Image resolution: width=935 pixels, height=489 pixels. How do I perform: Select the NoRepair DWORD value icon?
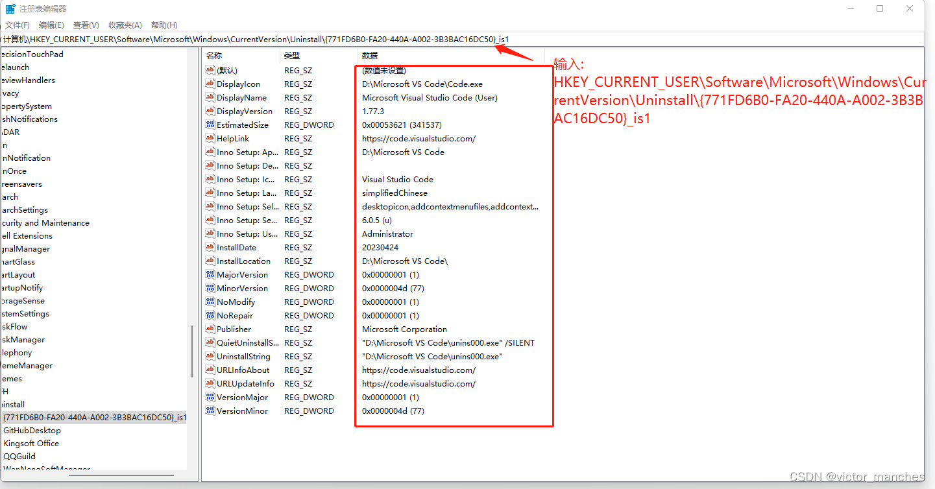(x=210, y=315)
